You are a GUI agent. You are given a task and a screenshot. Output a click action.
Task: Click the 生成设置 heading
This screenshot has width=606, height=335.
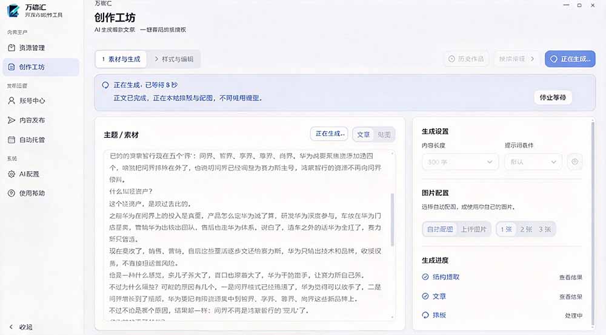point(435,131)
